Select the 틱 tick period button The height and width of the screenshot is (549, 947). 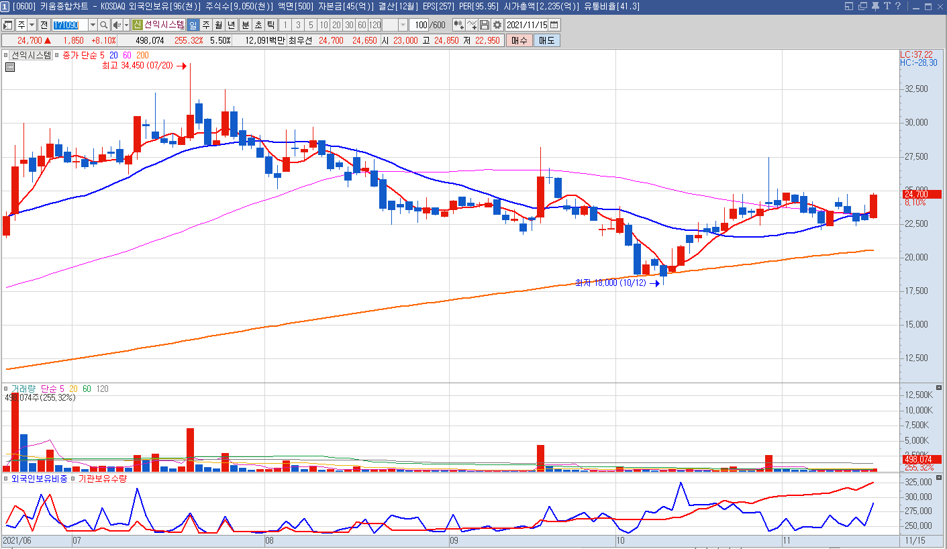[271, 25]
